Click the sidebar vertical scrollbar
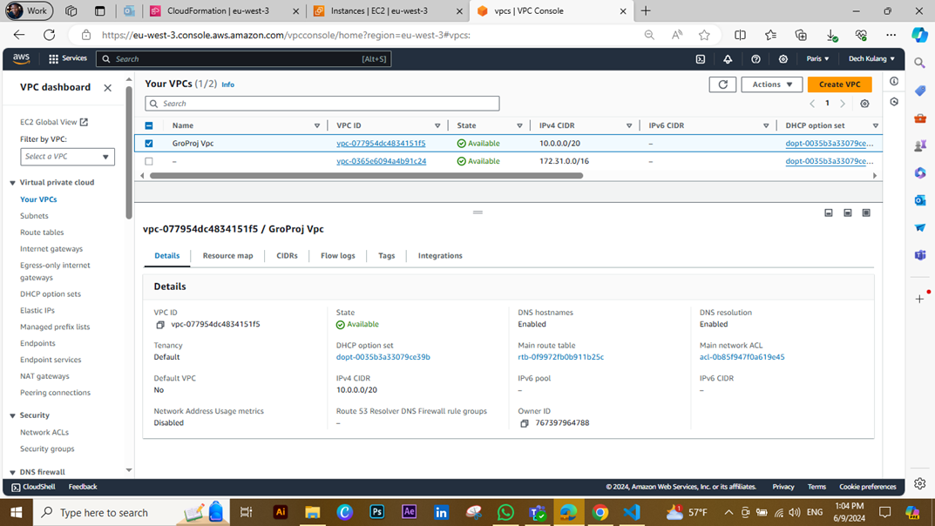The width and height of the screenshot is (935, 526). tap(129, 152)
